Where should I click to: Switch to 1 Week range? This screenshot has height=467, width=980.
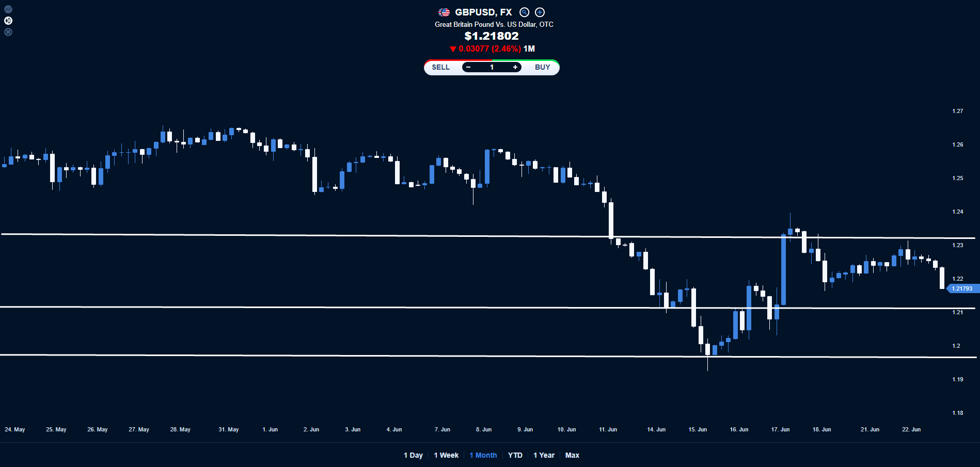tap(446, 455)
